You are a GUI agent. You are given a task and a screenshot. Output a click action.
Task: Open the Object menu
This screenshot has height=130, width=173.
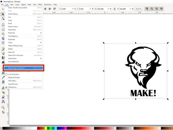pyautogui.click(x=23, y=4)
